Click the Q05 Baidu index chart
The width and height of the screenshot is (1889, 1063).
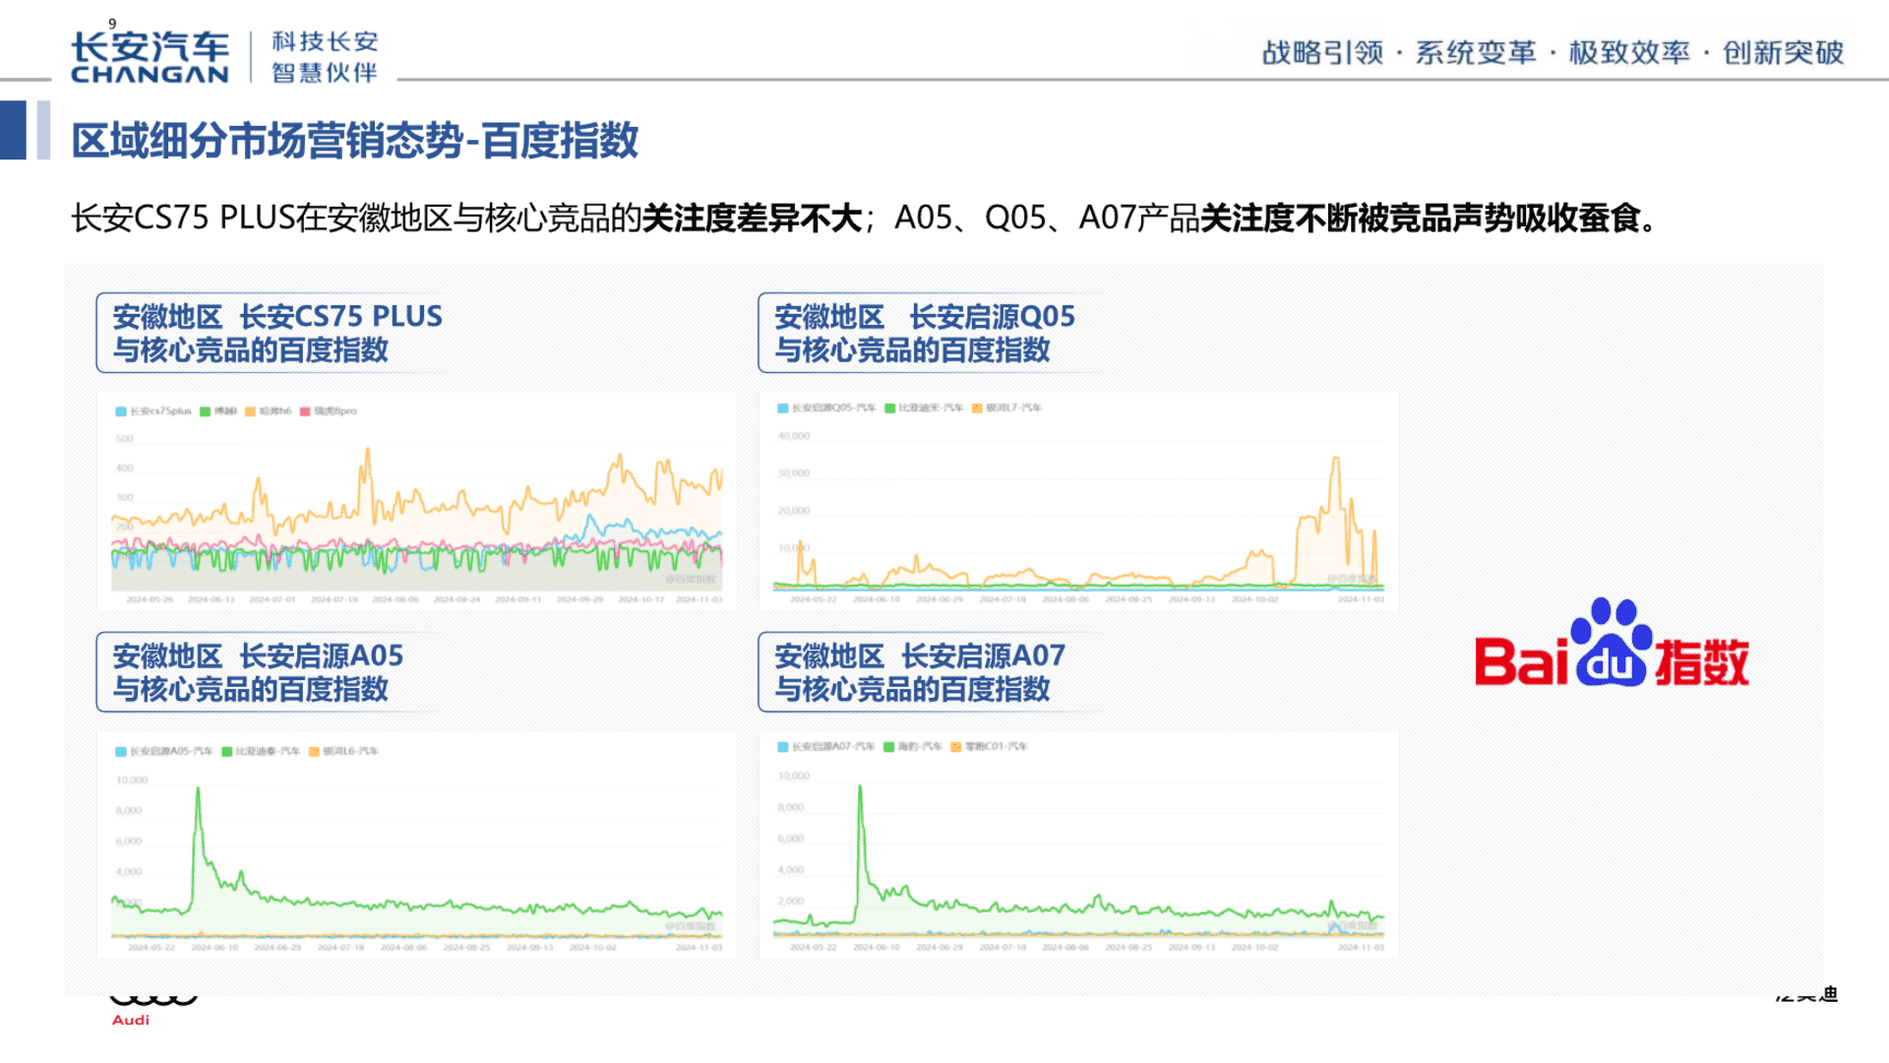(1078, 501)
